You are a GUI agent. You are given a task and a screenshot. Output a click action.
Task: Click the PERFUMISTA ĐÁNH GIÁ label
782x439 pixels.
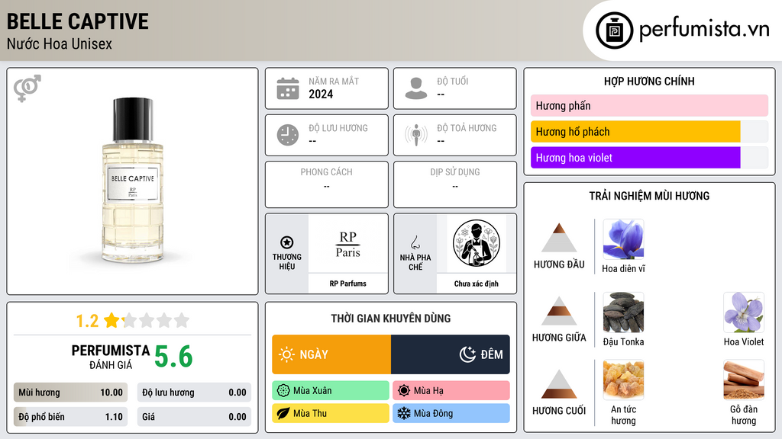[x=111, y=357]
